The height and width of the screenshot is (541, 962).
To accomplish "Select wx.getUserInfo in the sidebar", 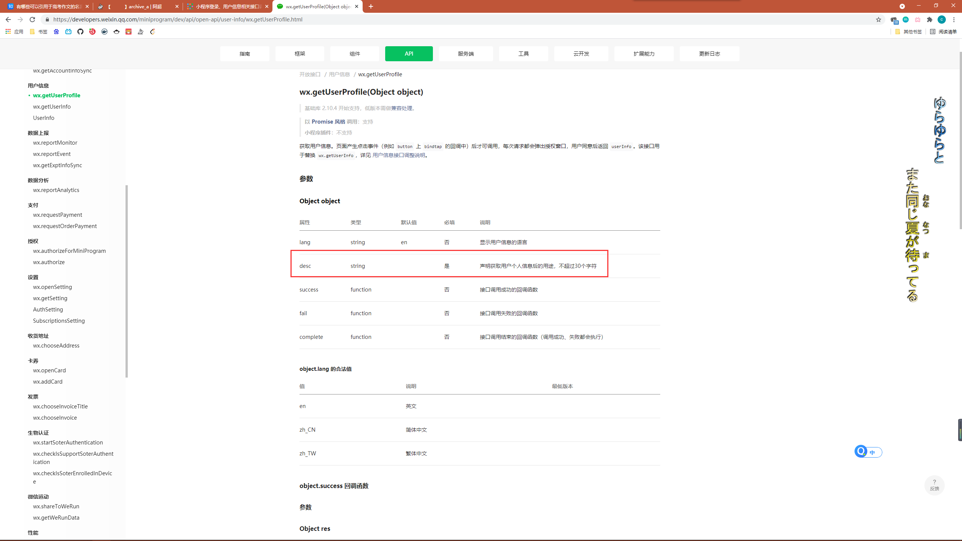I will point(52,107).
